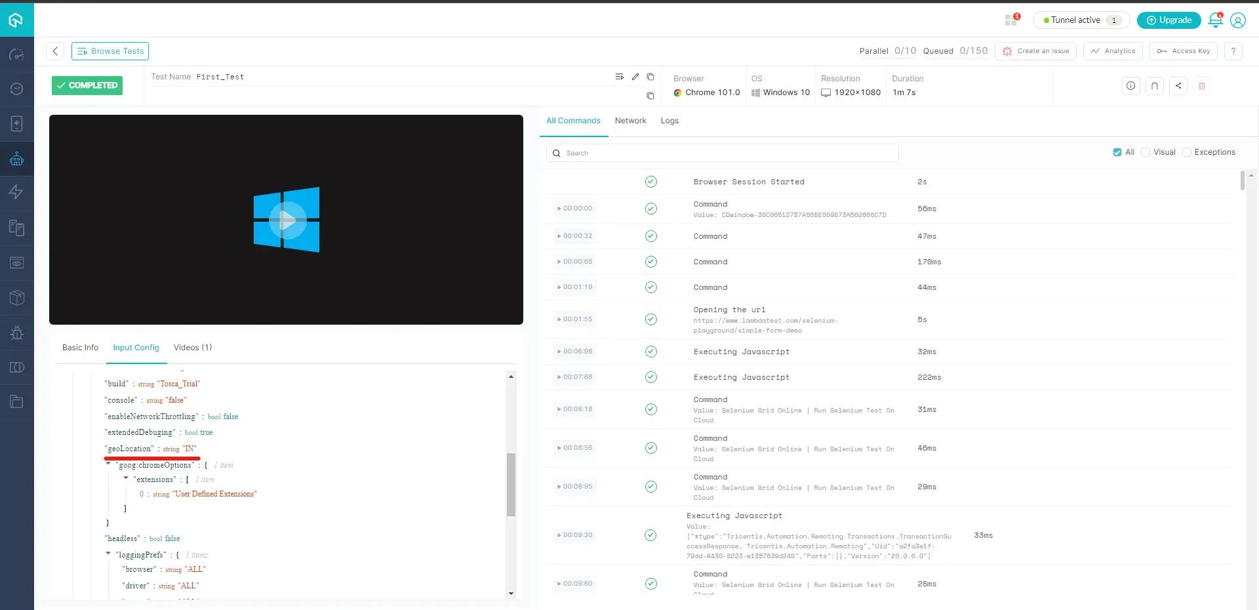Open the Basic Info tab
The height and width of the screenshot is (610, 1259).
coord(80,348)
